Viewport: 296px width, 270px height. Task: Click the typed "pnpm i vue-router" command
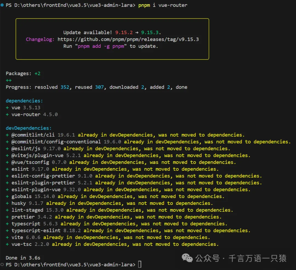tap(163, 5)
